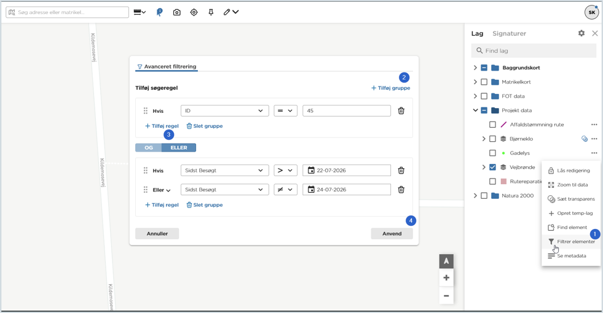Click the transparency icon next to Bjørneklo
The height and width of the screenshot is (313, 603).
pos(585,139)
